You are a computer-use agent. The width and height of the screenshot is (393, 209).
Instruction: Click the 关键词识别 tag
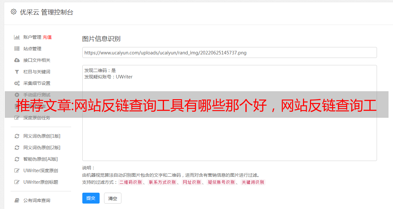[x=253, y=182]
